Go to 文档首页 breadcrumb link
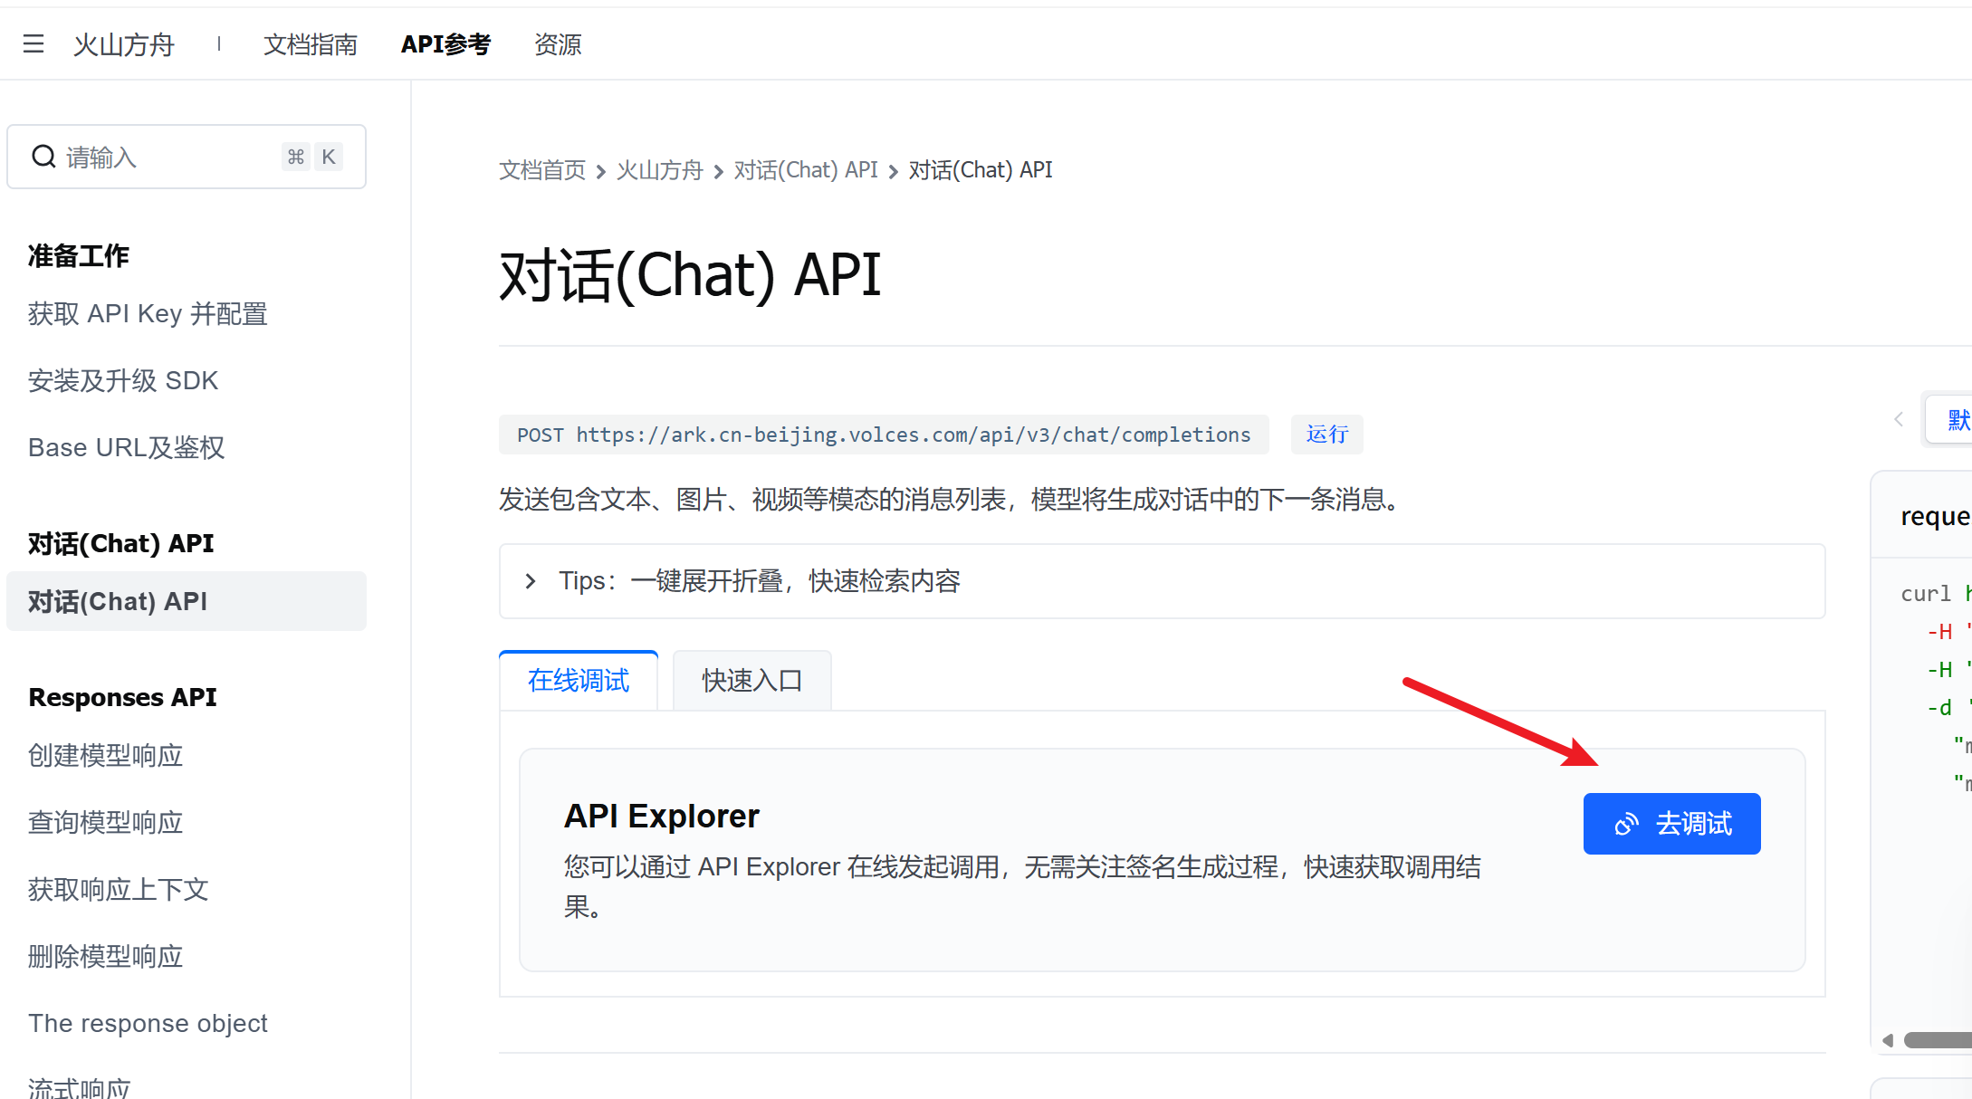The image size is (1972, 1099). tap(541, 170)
